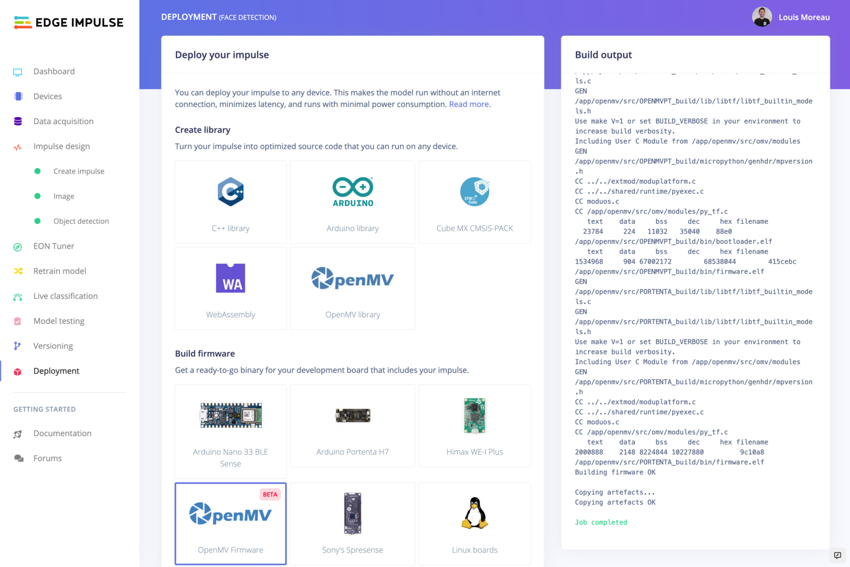Click the Data acquisition database icon
850x567 pixels.
18,121
